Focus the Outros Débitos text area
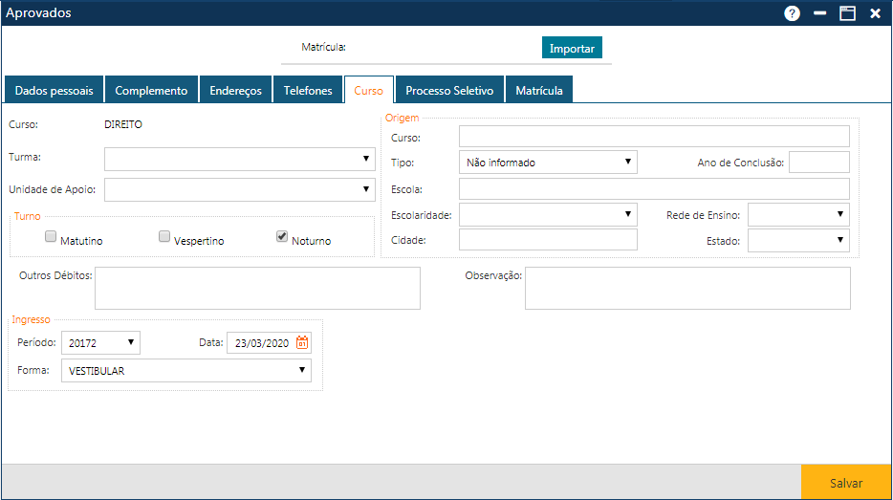 pos(257,289)
